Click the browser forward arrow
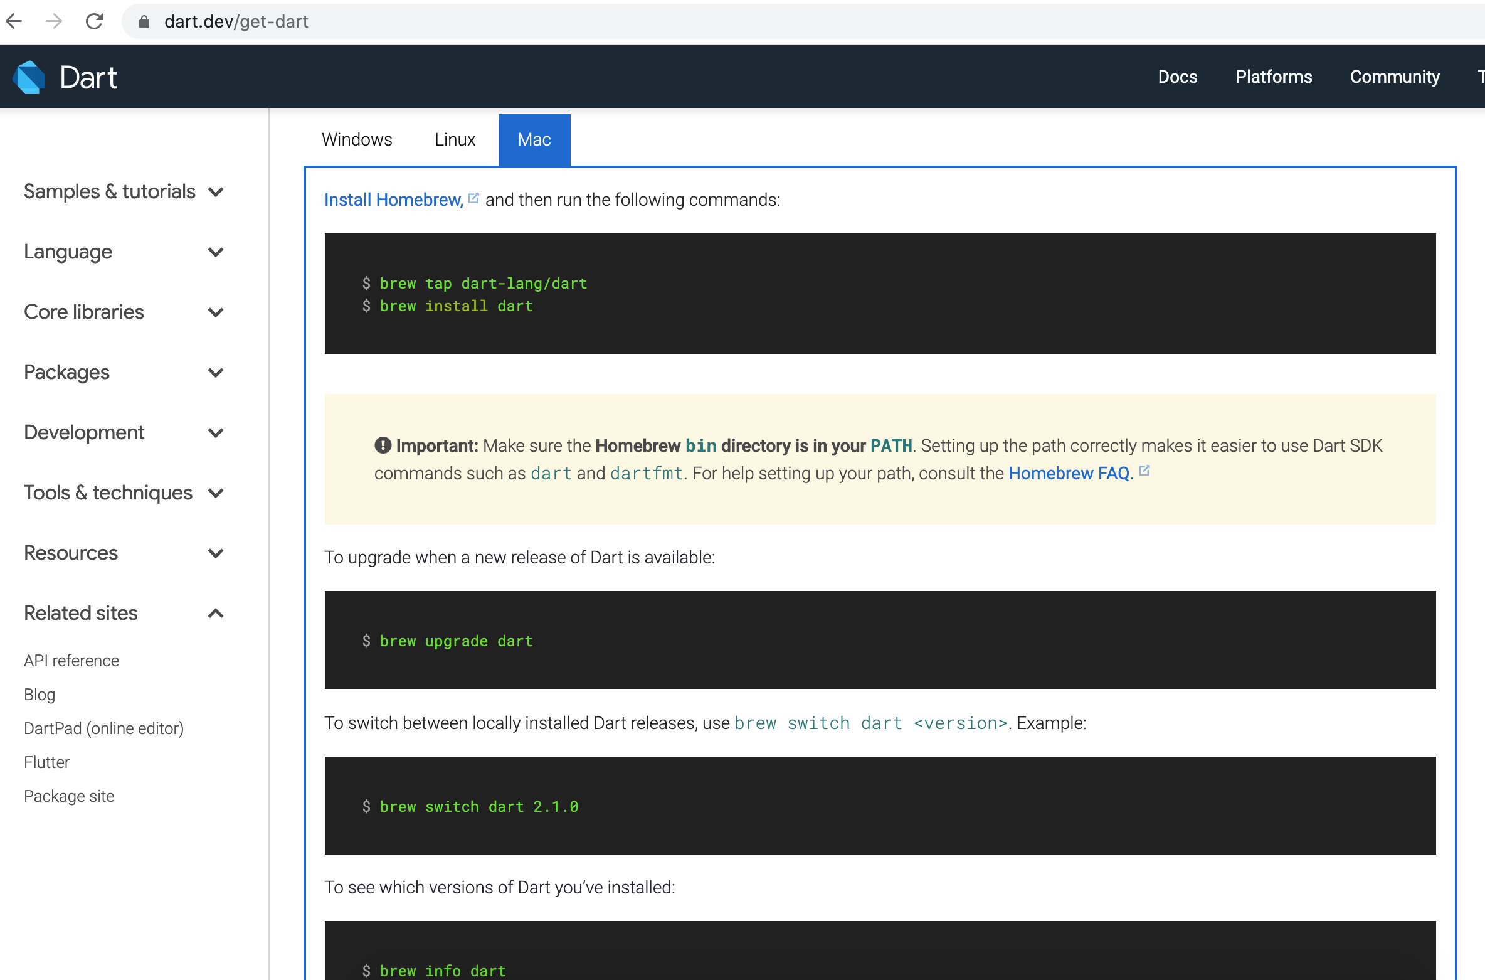1485x980 pixels. click(54, 21)
